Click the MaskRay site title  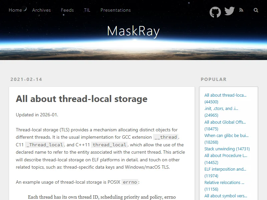point(133,31)
